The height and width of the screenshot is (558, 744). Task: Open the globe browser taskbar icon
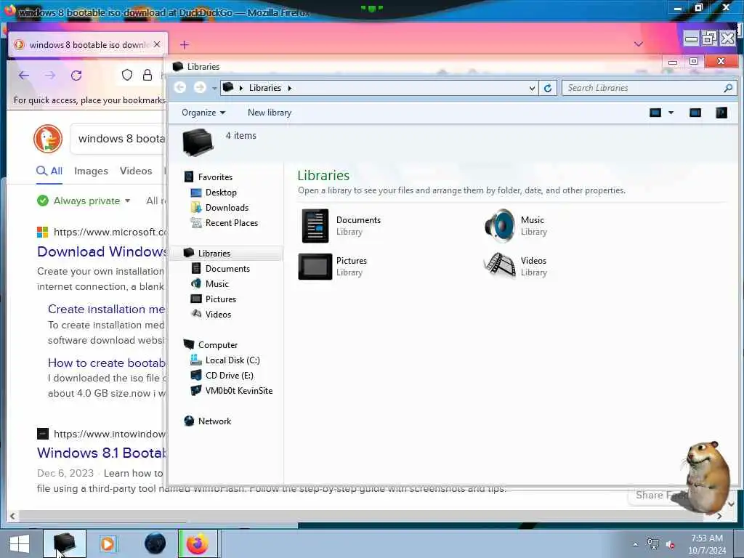155,543
